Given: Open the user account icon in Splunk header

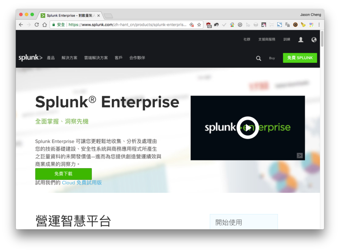Looking at the screenshot, I should [301, 40].
